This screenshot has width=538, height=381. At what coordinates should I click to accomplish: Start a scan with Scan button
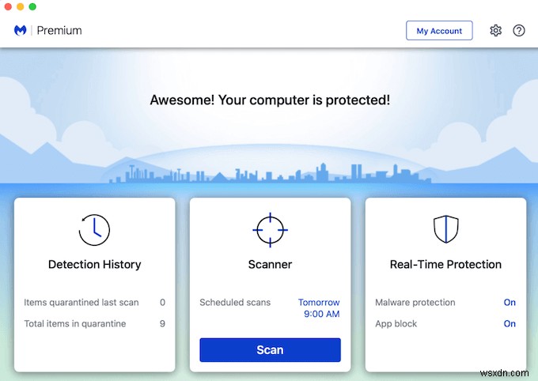[270, 350]
